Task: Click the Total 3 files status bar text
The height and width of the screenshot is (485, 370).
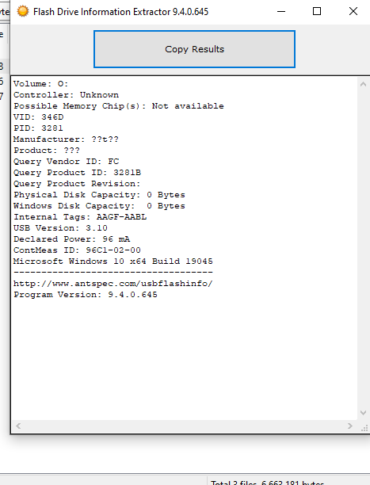Action: click(267, 483)
